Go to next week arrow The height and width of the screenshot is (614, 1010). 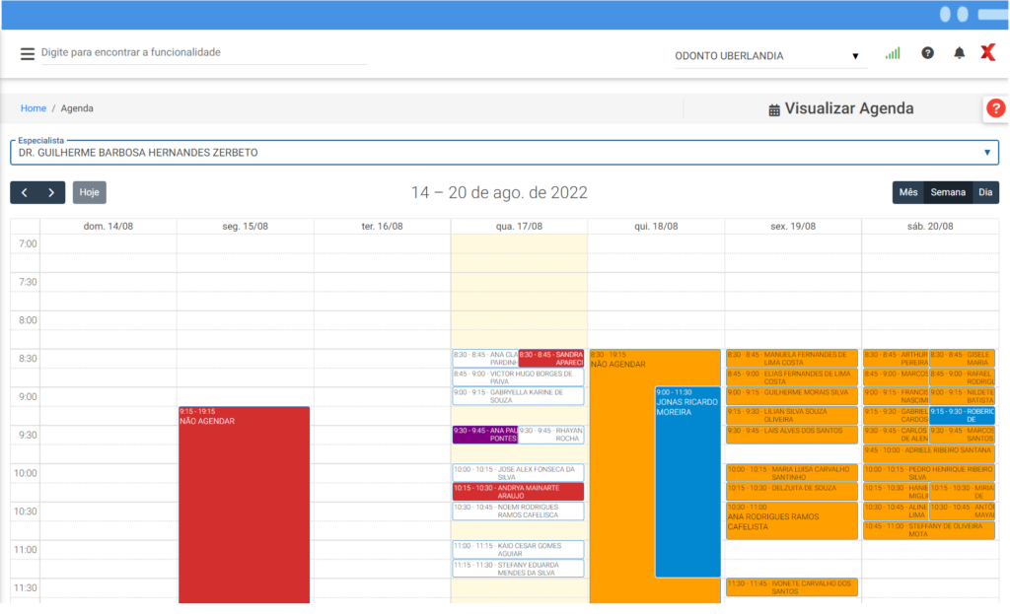(51, 192)
